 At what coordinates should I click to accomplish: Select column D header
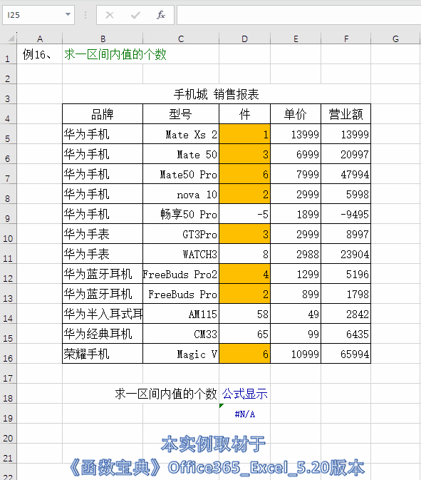pos(244,39)
